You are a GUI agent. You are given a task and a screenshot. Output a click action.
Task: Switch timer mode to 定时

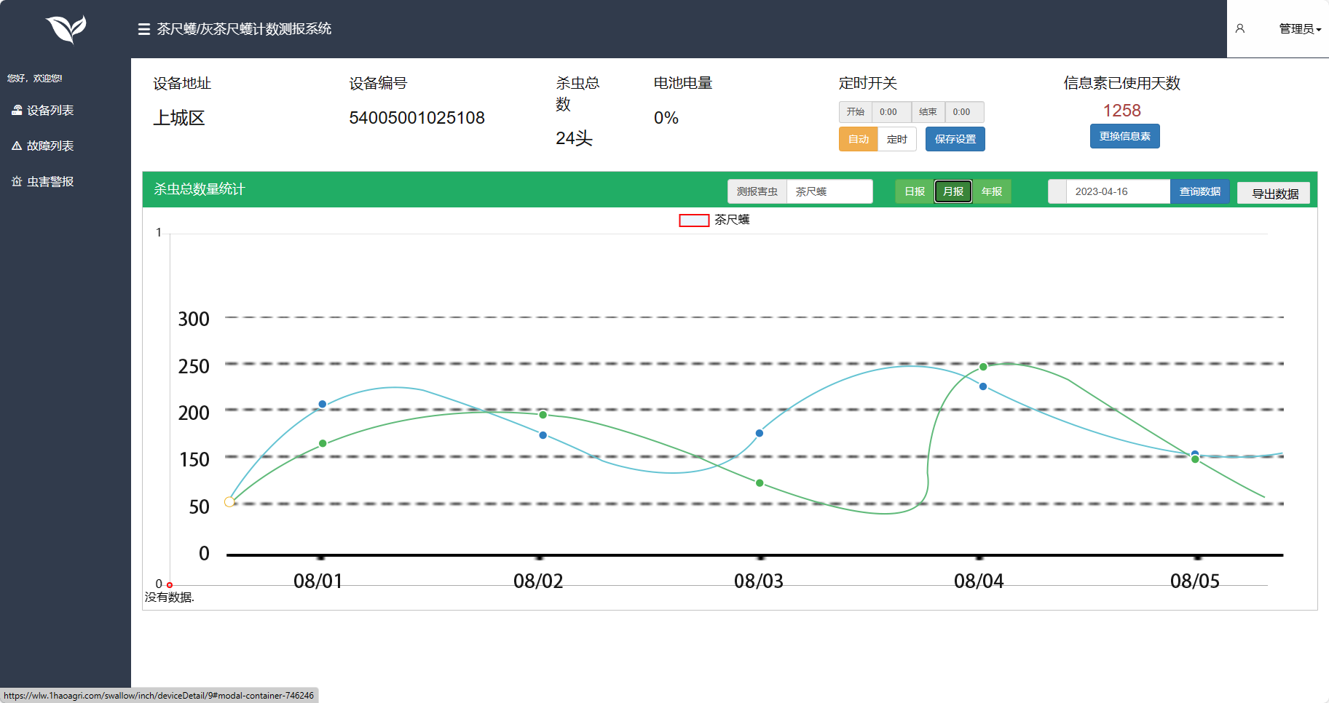pyautogui.click(x=897, y=139)
